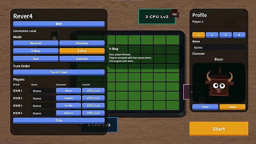Switch to profile player tab 2

click(x=212, y=35)
